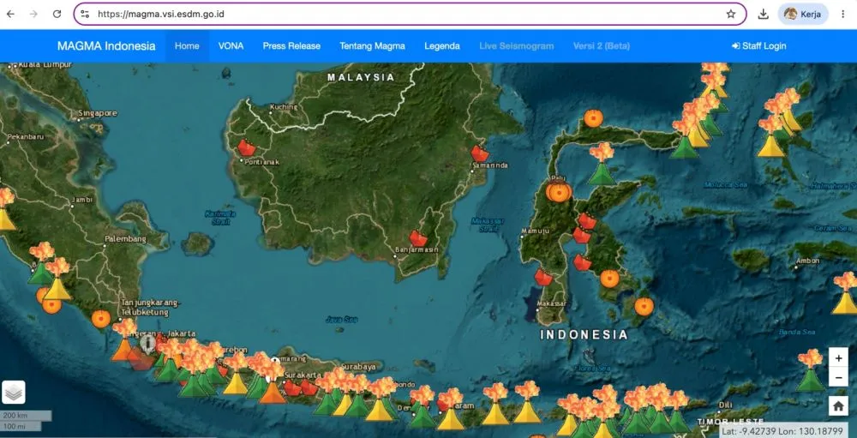Reload the MAGMA page
Screen dimensions: 857x438
[x=57, y=15]
